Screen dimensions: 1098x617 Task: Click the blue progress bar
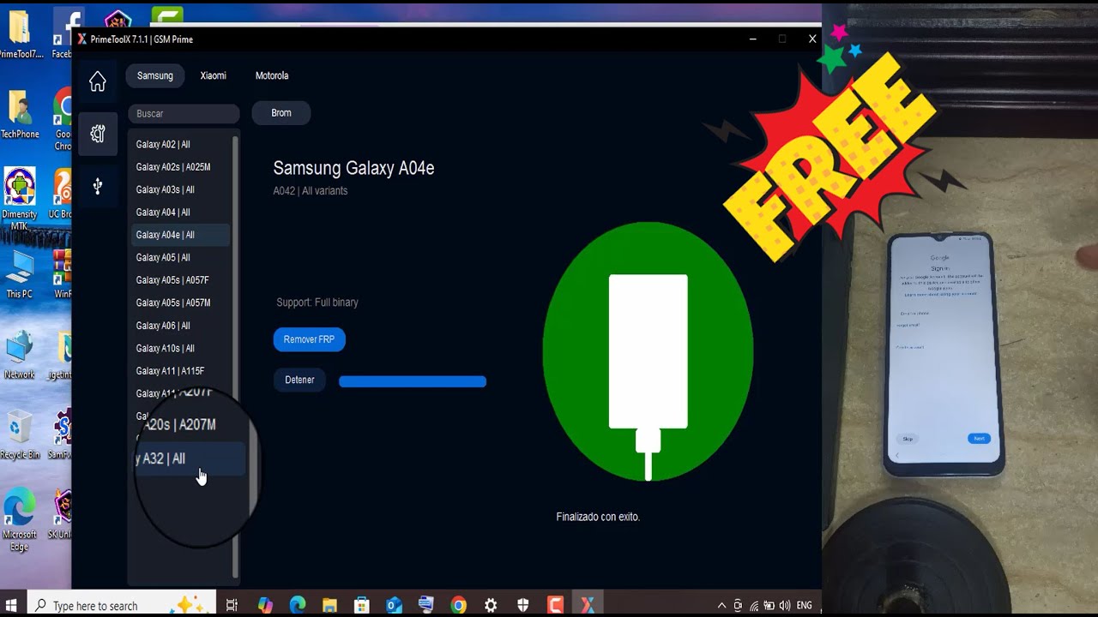(x=413, y=381)
